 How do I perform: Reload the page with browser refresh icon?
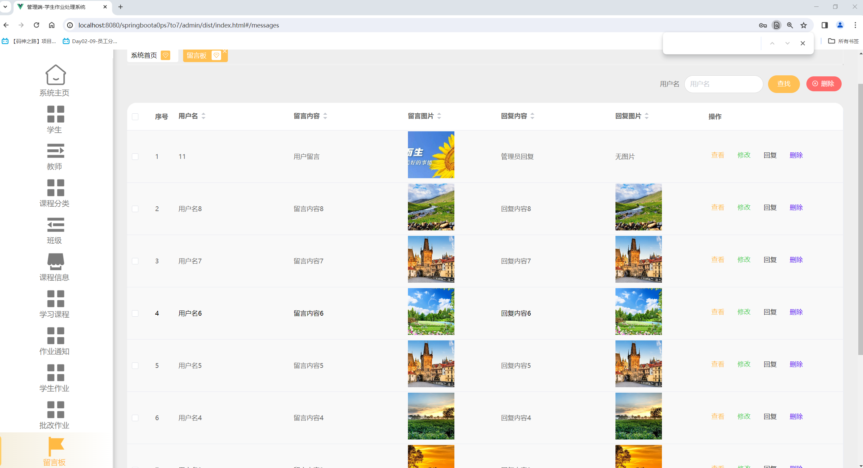tap(36, 25)
